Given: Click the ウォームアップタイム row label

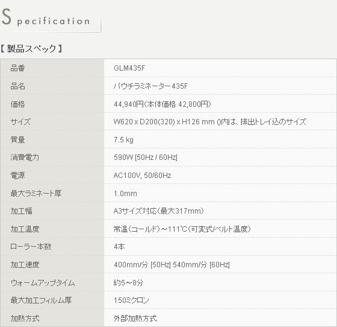Looking at the screenshot, I should point(43,282).
